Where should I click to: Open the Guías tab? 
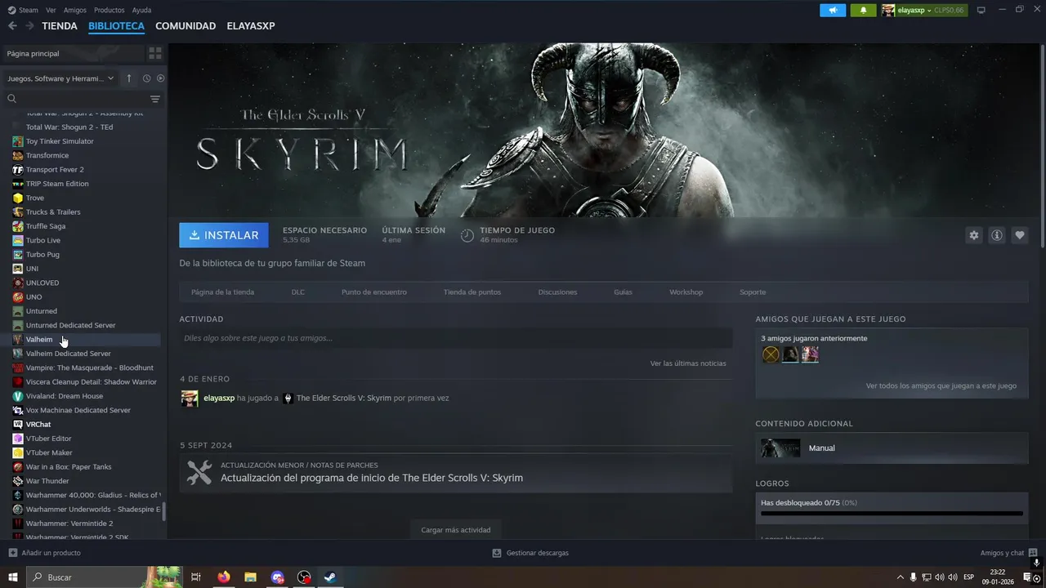623,292
